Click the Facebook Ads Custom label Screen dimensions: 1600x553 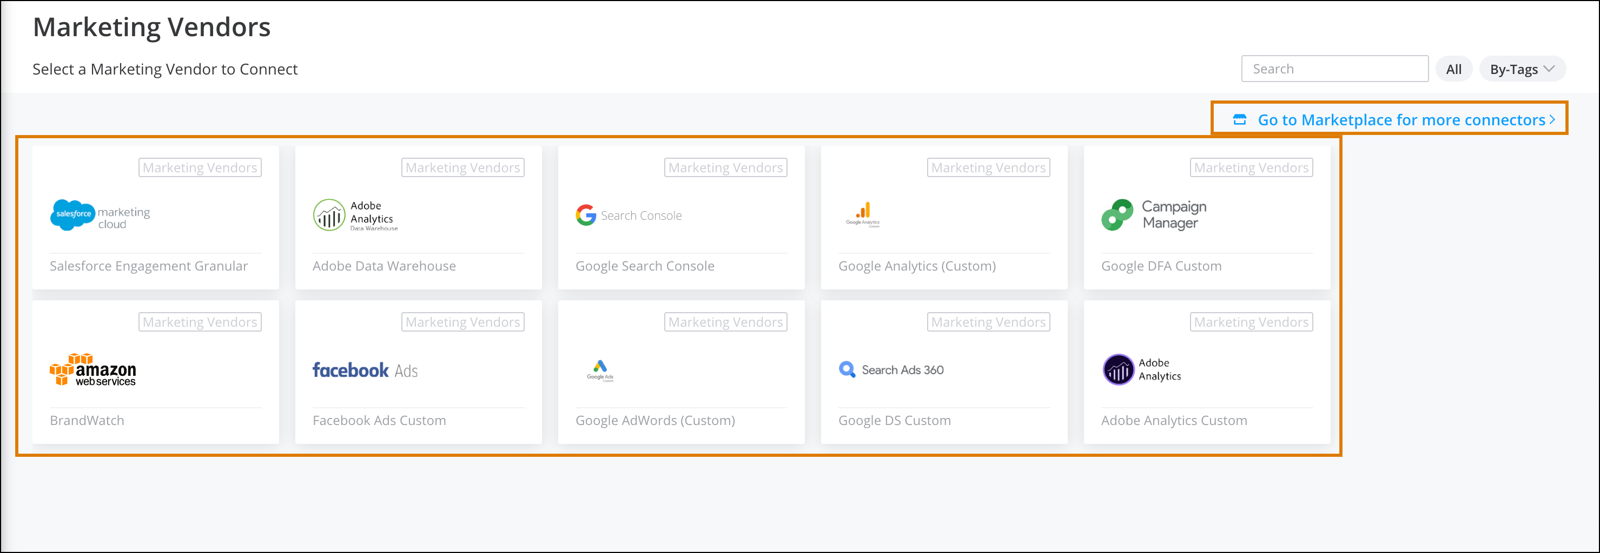pos(380,420)
